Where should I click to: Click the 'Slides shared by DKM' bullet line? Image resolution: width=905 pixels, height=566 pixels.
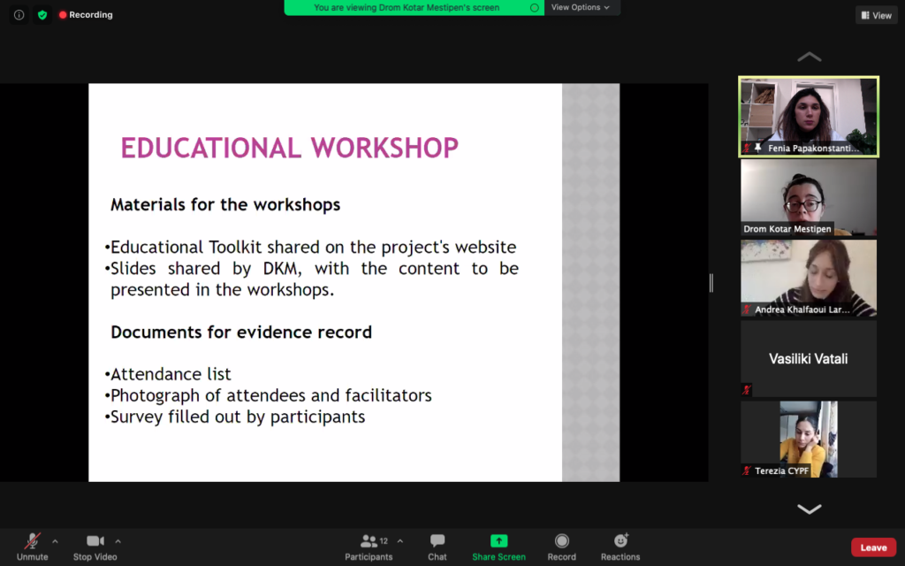pos(312,269)
